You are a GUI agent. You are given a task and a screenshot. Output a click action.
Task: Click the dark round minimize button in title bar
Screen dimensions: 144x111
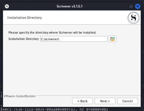(131, 6)
